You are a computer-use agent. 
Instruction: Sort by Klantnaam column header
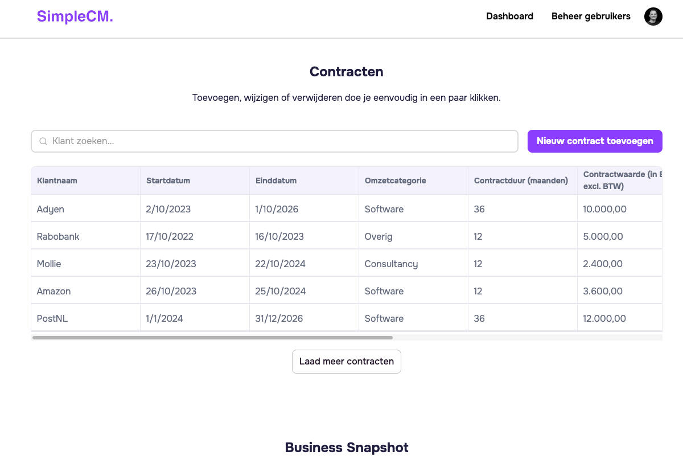coord(57,181)
